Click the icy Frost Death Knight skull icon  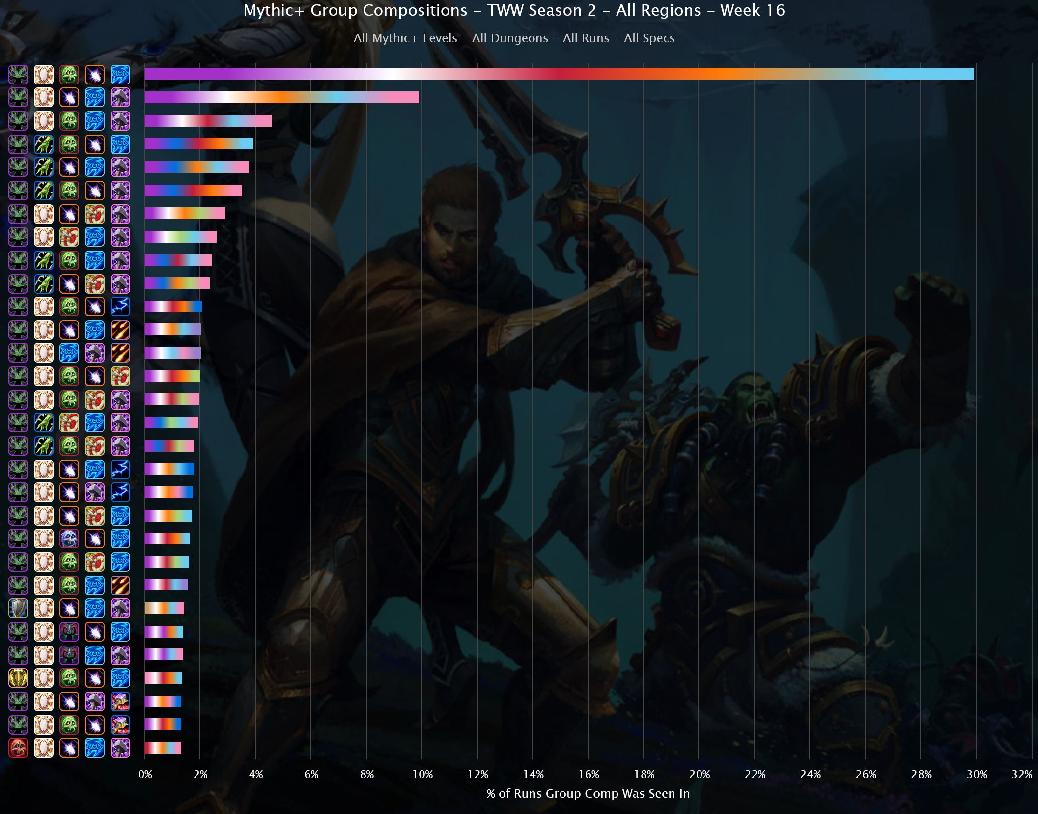[69, 538]
